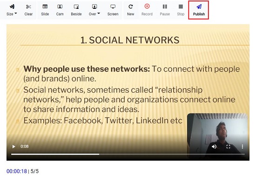
Task: Select the Cam layout icon
Action: (x=60, y=7)
